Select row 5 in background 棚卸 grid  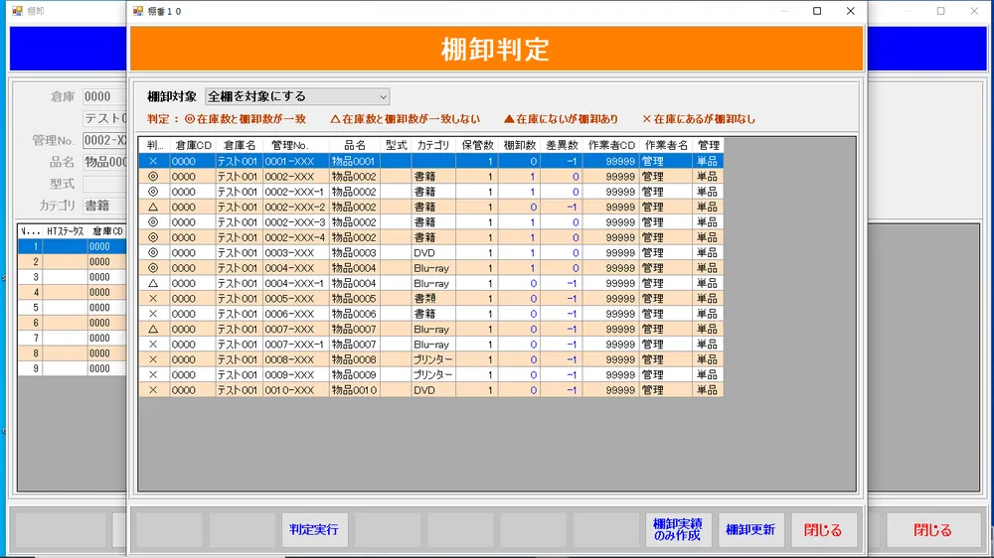click(x=73, y=307)
